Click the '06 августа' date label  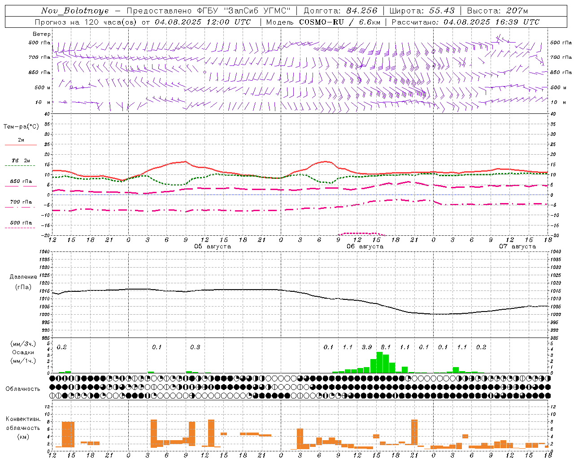365,247
